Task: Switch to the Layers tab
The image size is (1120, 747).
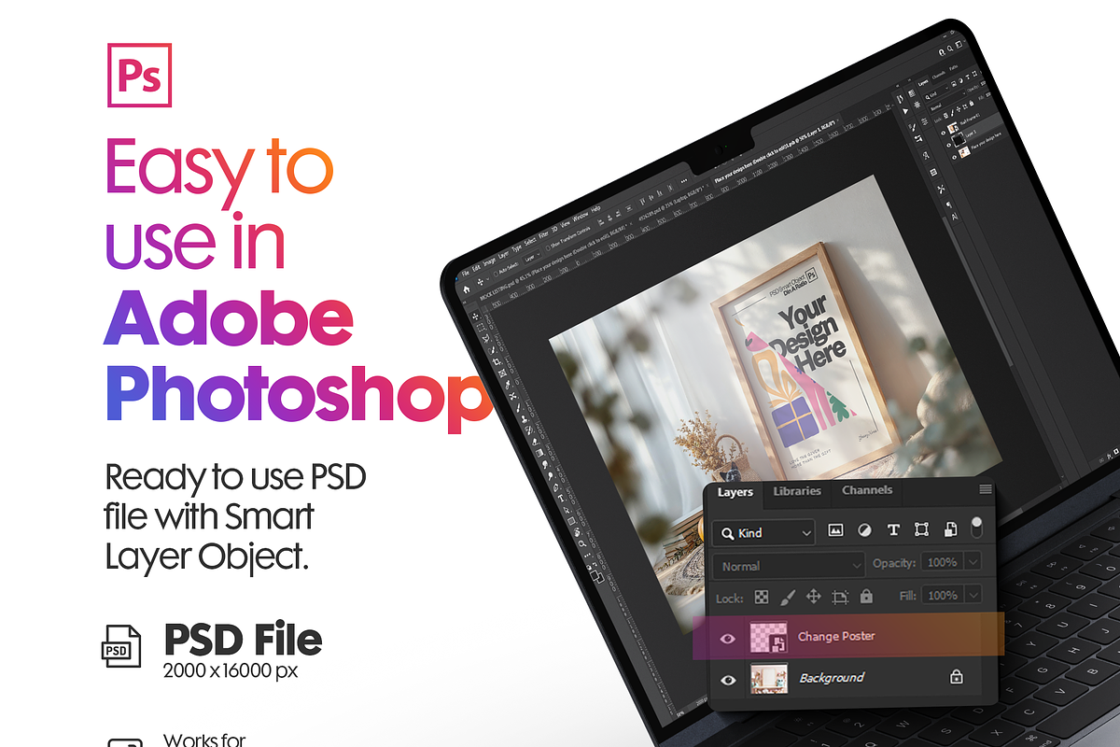Action: [x=735, y=492]
